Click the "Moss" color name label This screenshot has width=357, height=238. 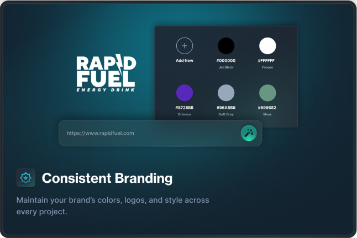click(x=267, y=114)
